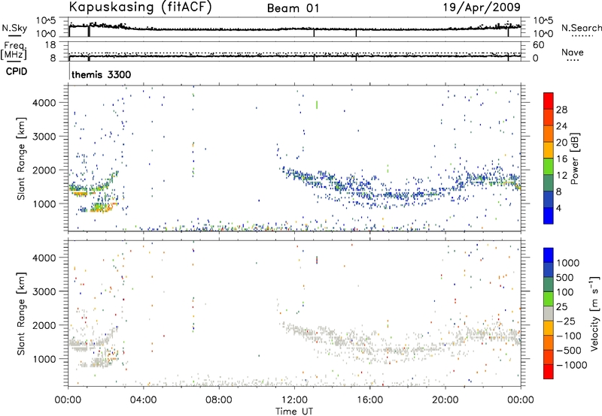Click the 2000 tick of velocity panel
The image size is (602, 416).
44,325
